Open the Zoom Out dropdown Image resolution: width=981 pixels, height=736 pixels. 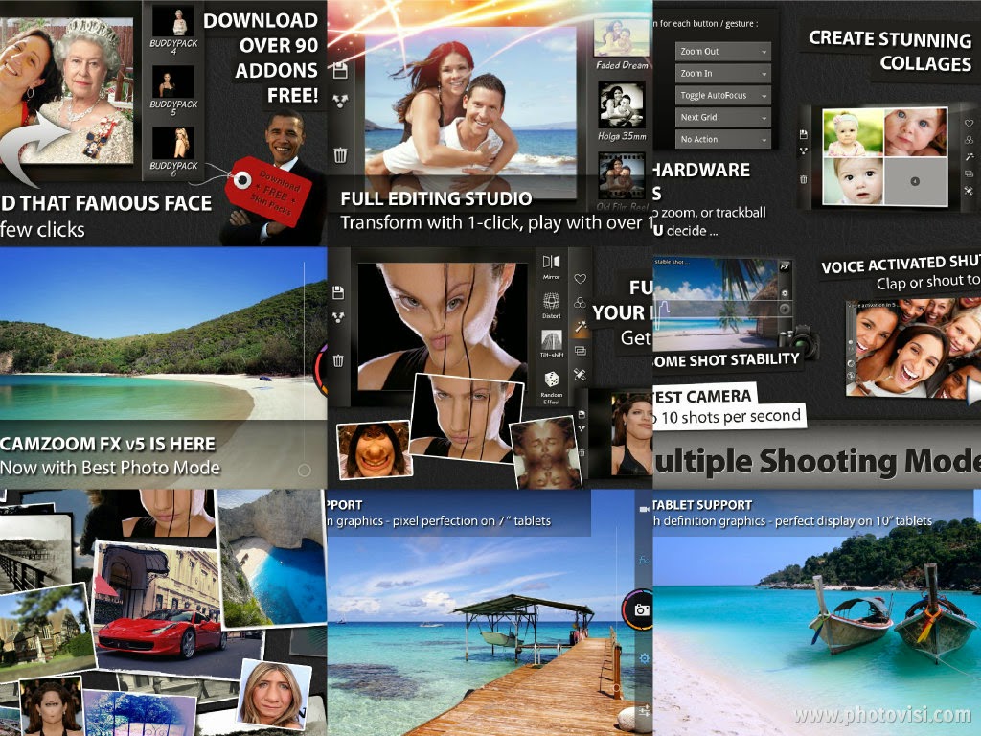click(722, 52)
